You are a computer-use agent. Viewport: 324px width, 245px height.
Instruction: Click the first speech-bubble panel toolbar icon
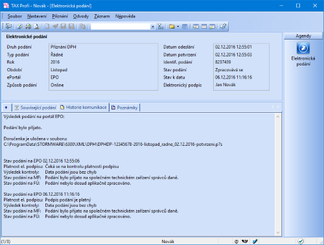tap(196, 27)
